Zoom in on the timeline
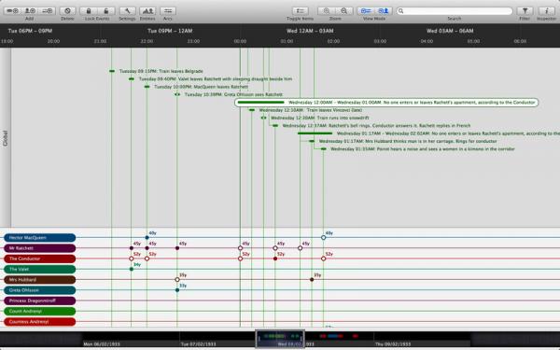560x350 pixels. tap(327, 11)
